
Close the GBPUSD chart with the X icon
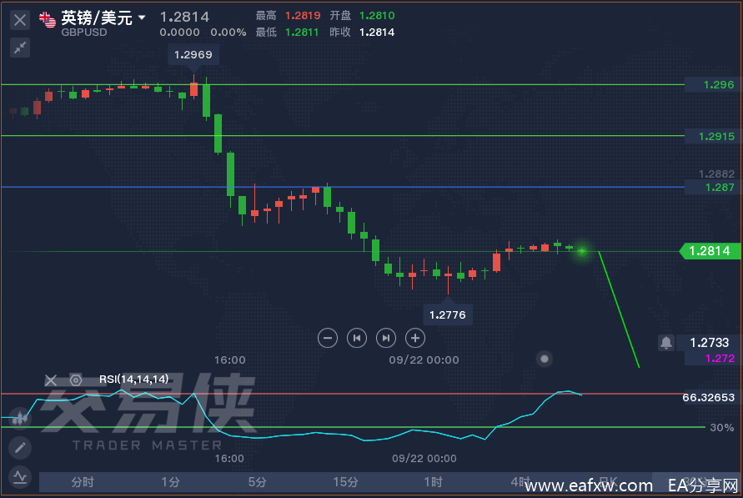click(x=20, y=20)
